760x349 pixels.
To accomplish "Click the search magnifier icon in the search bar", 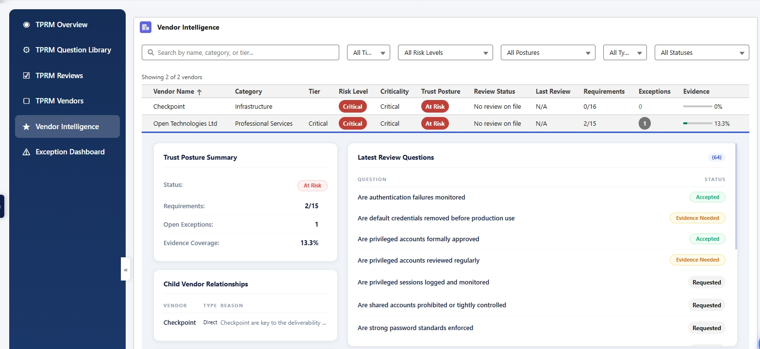I will pyautogui.click(x=150, y=52).
